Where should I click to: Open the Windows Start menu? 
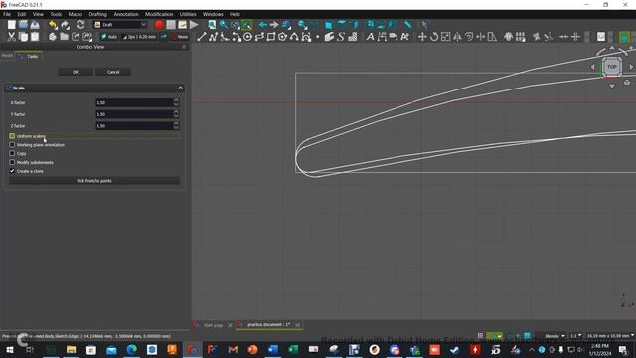coord(10,349)
